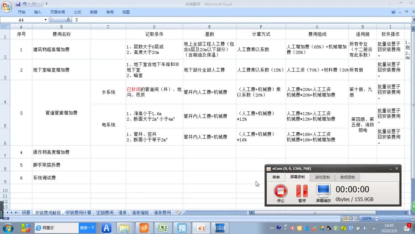Switch to Normal view in status bar
The width and height of the screenshot is (415, 234).
click(x=345, y=218)
